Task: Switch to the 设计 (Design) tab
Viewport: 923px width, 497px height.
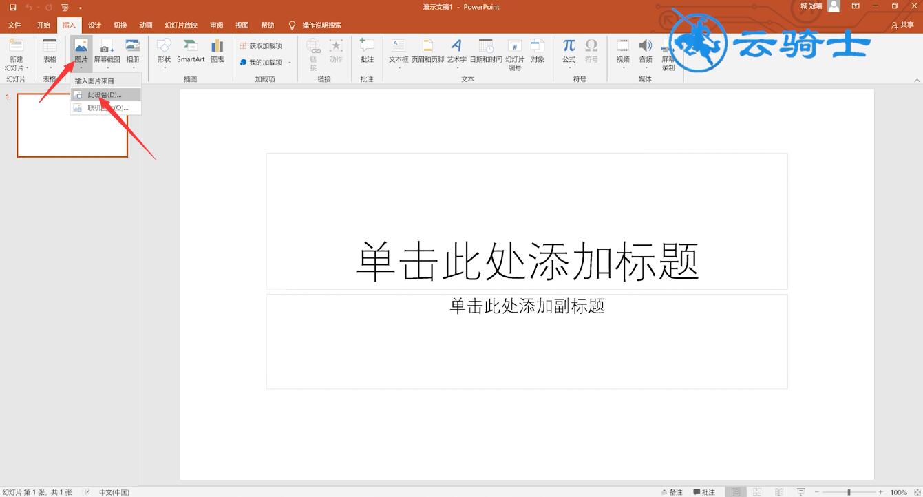Action: (x=95, y=25)
